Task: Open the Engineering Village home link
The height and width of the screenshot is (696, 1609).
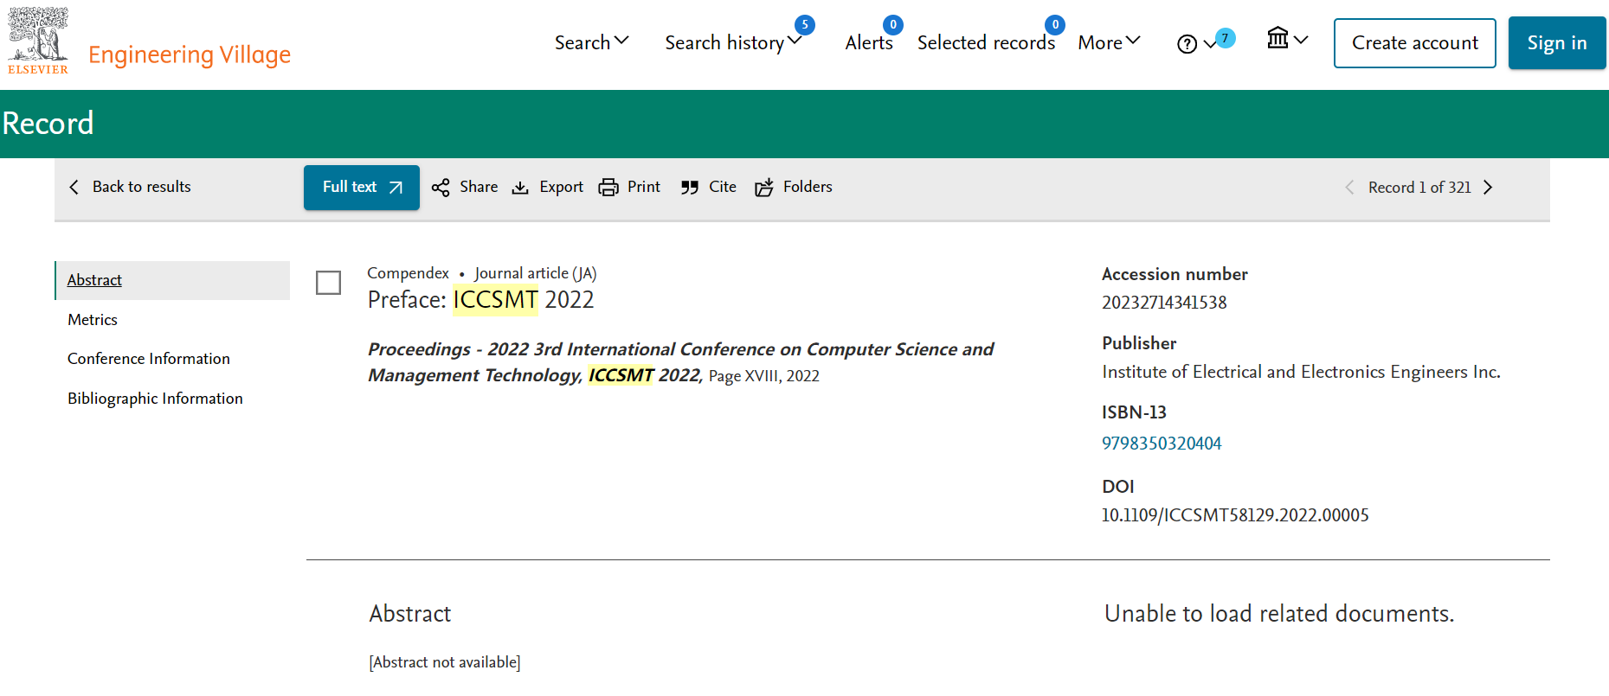Action: [x=190, y=54]
